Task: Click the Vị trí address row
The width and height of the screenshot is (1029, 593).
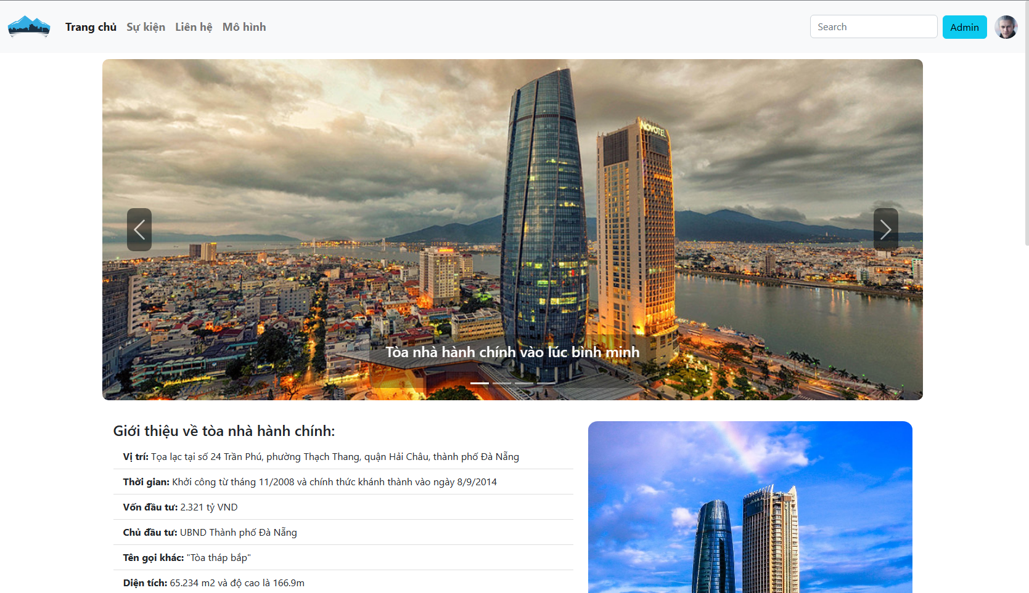Action: (321, 456)
